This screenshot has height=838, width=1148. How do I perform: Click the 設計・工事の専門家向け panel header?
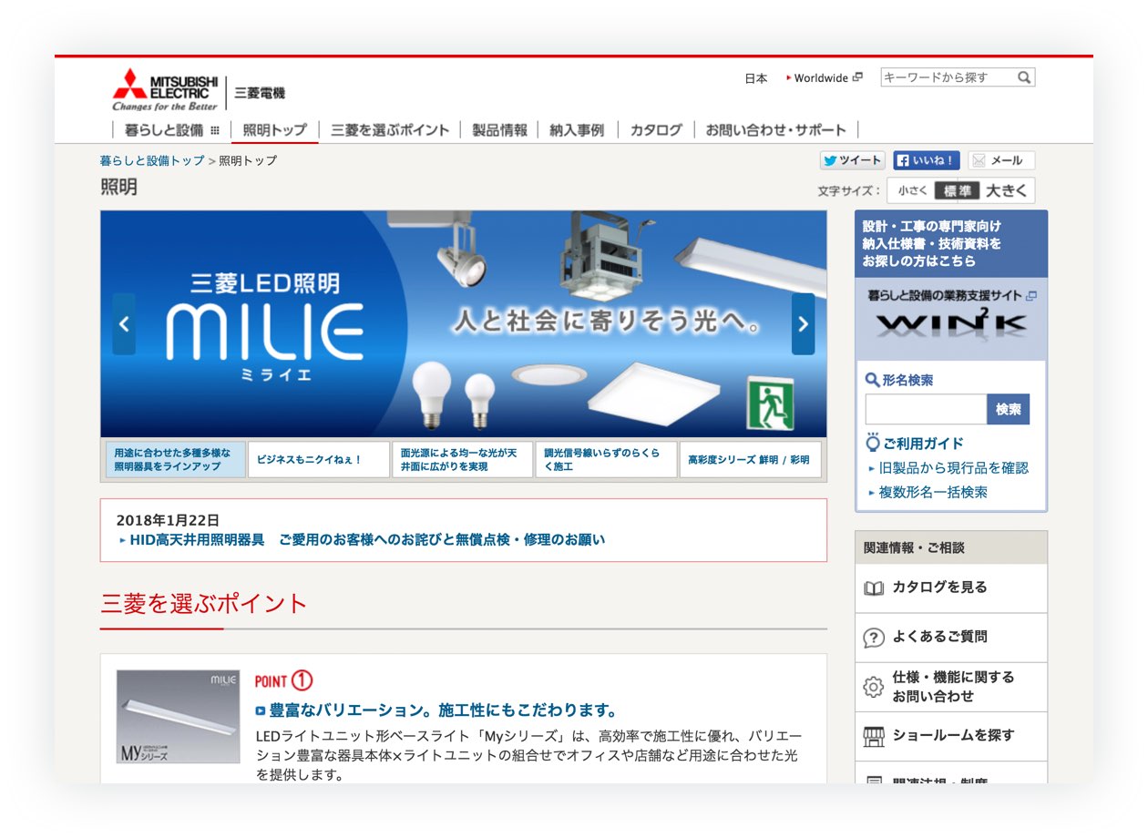click(951, 244)
